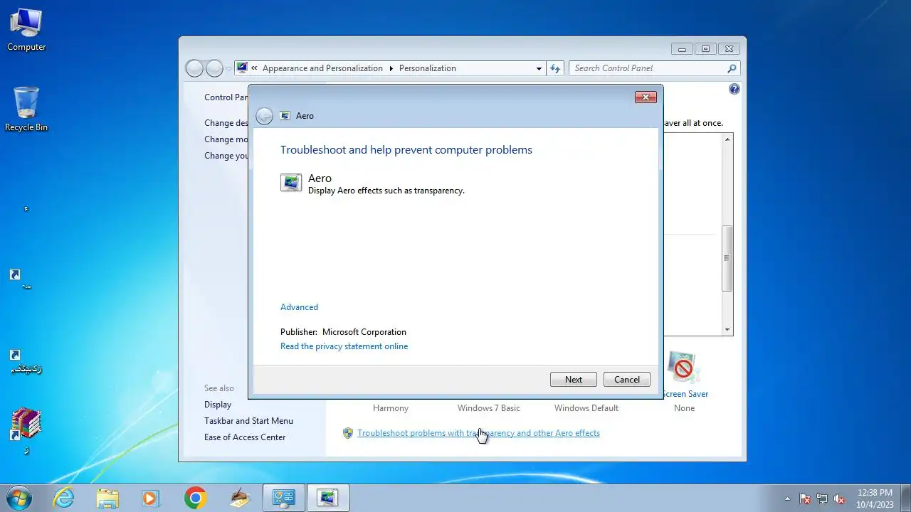Go forward in the Control Panel window

(214, 68)
